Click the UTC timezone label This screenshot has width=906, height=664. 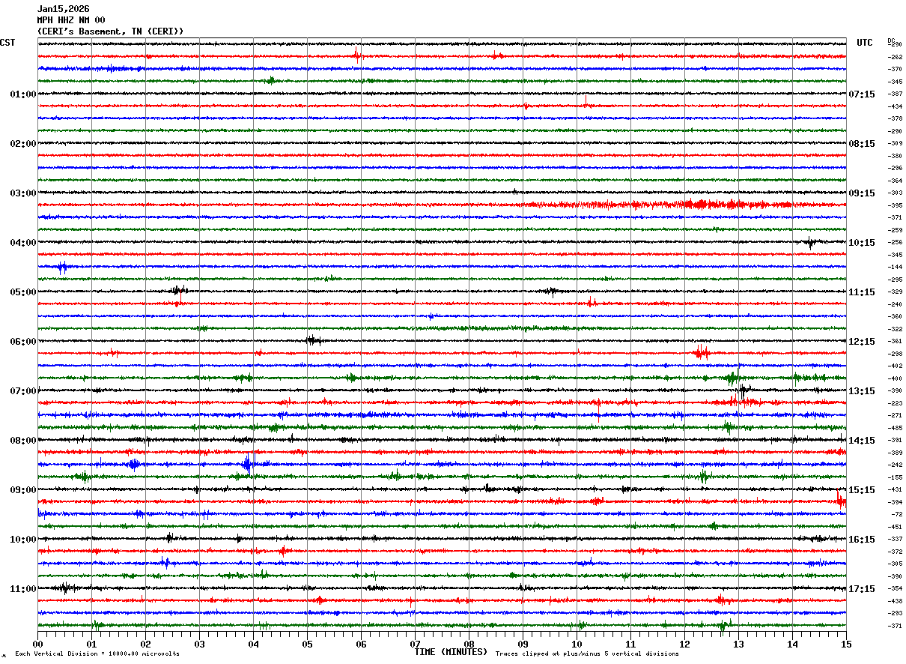(865, 43)
